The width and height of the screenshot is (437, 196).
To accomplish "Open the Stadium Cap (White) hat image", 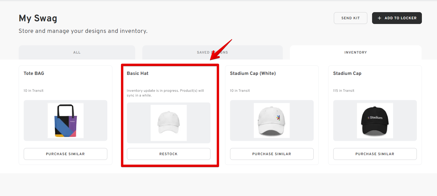I will click(272, 120).
